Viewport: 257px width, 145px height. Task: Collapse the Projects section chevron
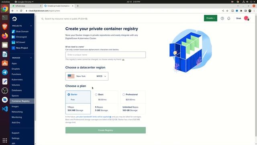point(31,26)
